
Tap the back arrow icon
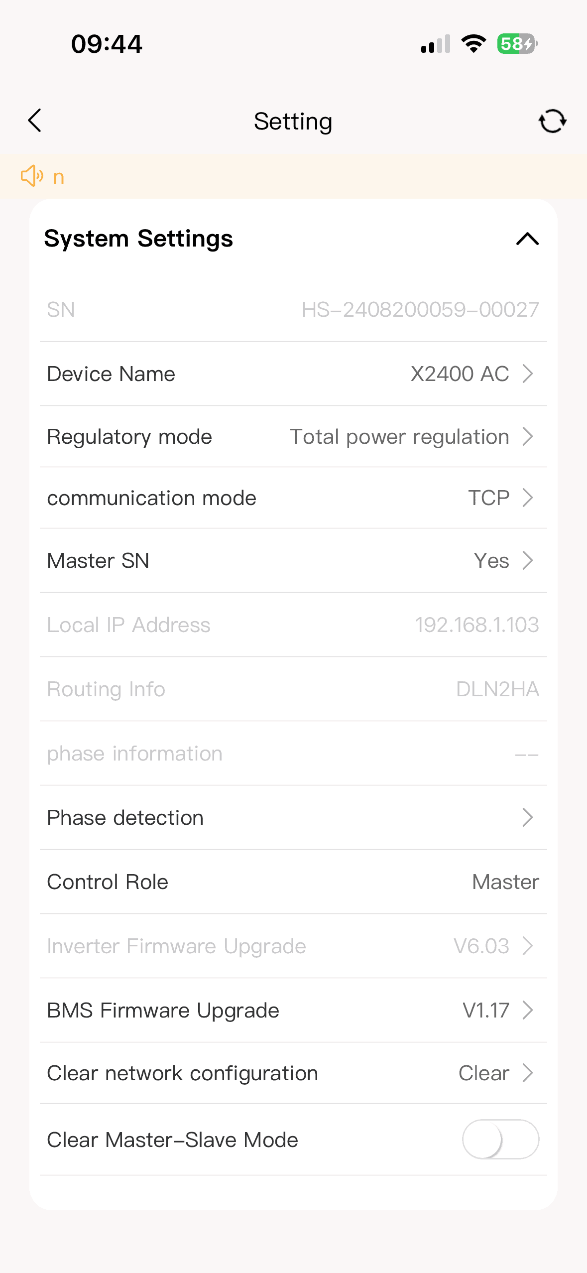click(x=35, y=121)
